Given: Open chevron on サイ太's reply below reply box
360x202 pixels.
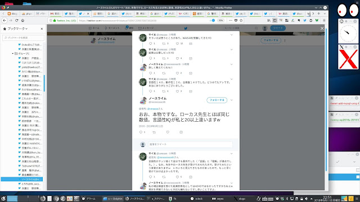Looking at the screenshot, I should [x=231, y=153].
